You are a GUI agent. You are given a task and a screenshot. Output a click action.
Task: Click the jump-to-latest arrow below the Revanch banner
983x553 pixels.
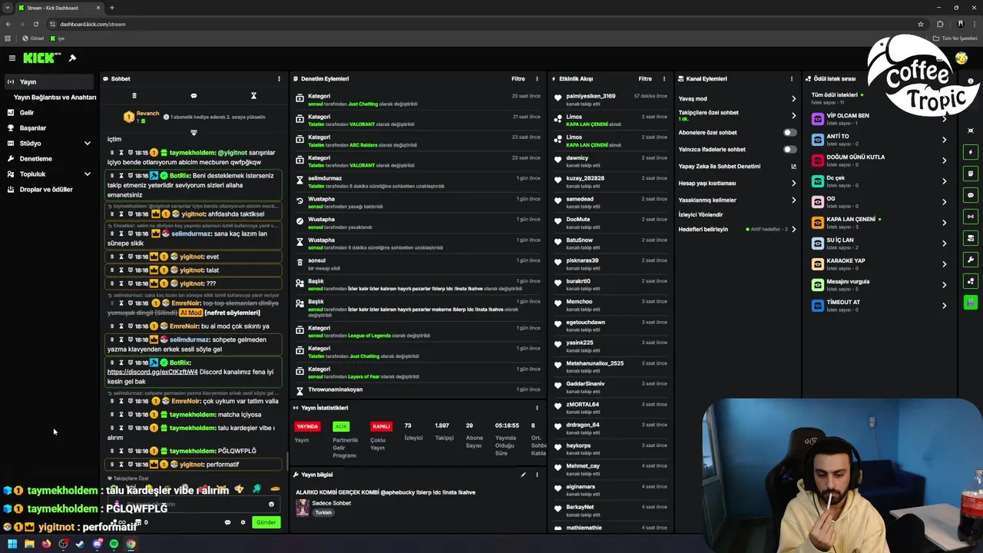(x=194, y=133)
